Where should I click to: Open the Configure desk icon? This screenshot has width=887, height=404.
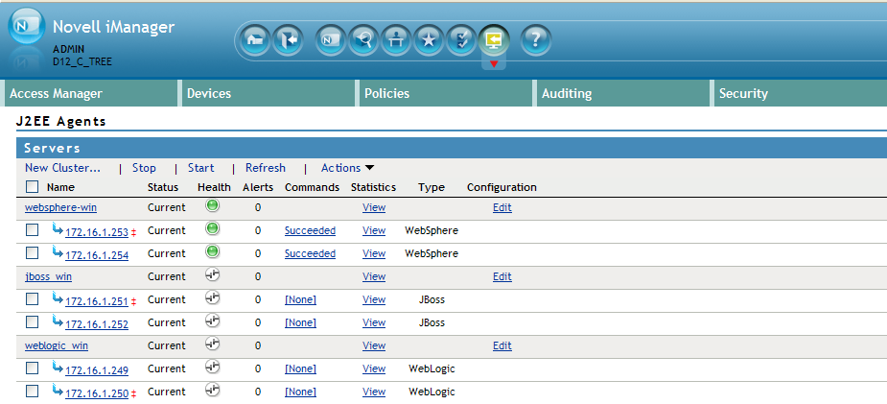[396, 40]
